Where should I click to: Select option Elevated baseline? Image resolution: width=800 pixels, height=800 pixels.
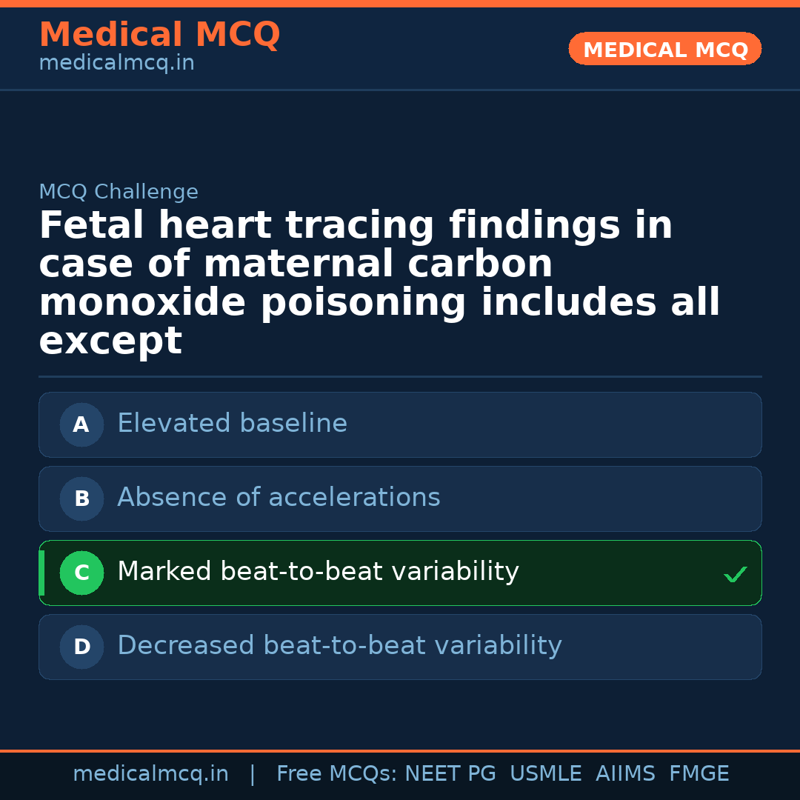click(232, 424)
